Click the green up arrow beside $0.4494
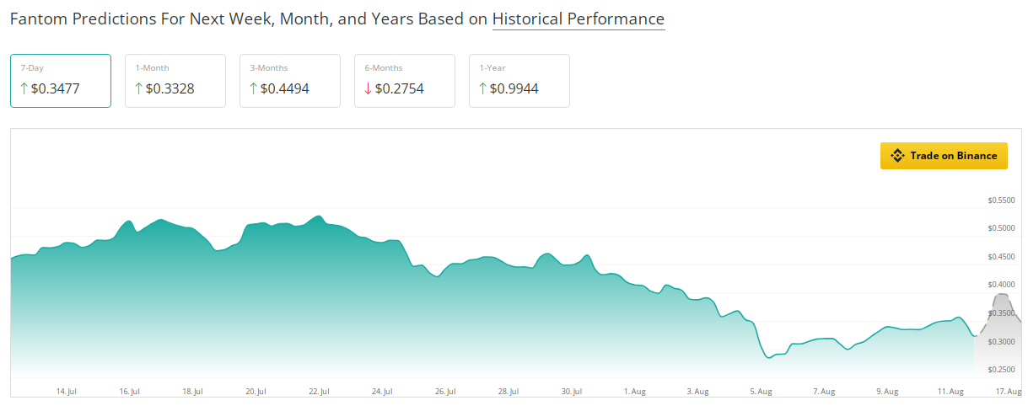This screenshot has width=1028, height=406. point(253,88)
